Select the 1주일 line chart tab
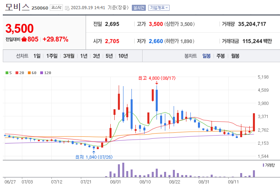The height and width of the screenshot is (191, 280). point(52,56)
